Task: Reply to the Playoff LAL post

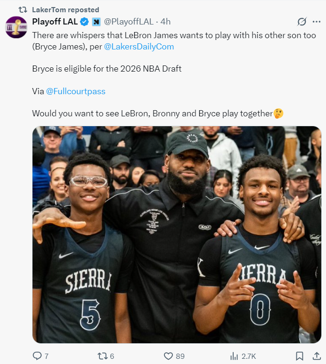Action: click(37, 356)
